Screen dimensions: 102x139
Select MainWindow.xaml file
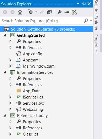point(39,66)
